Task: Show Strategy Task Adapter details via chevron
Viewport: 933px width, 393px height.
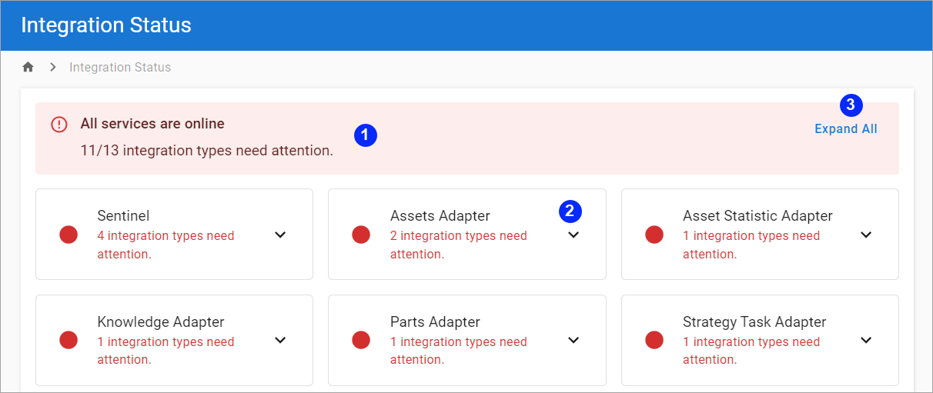Action: point(866,340)
